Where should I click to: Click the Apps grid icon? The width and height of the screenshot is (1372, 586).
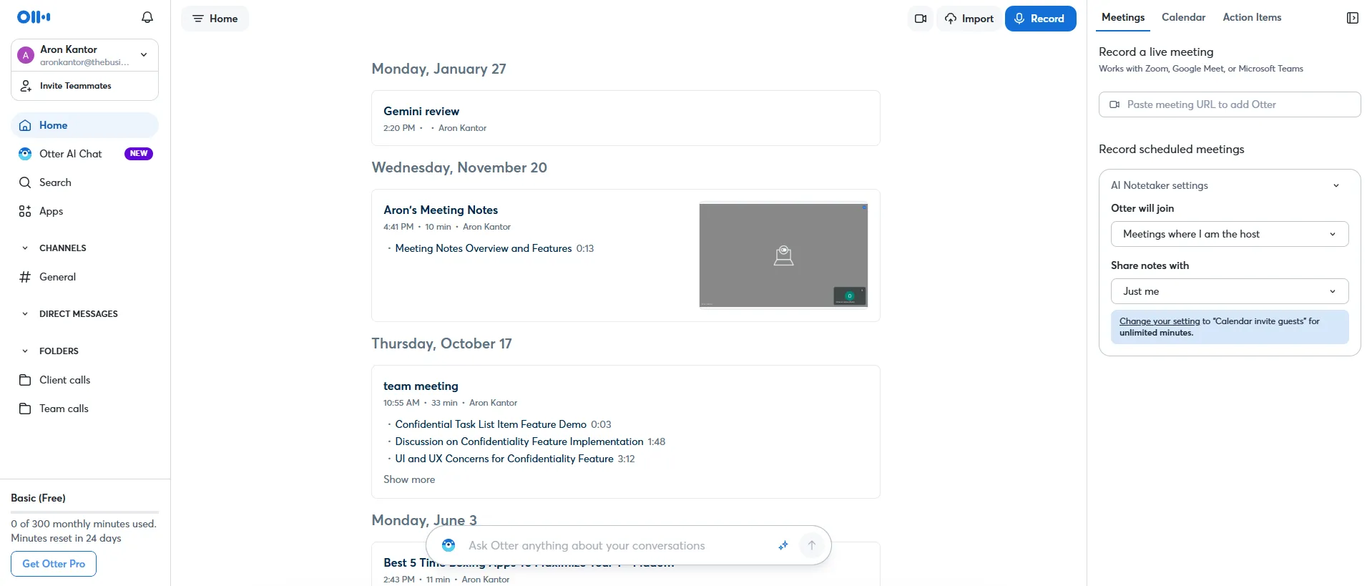25,211
